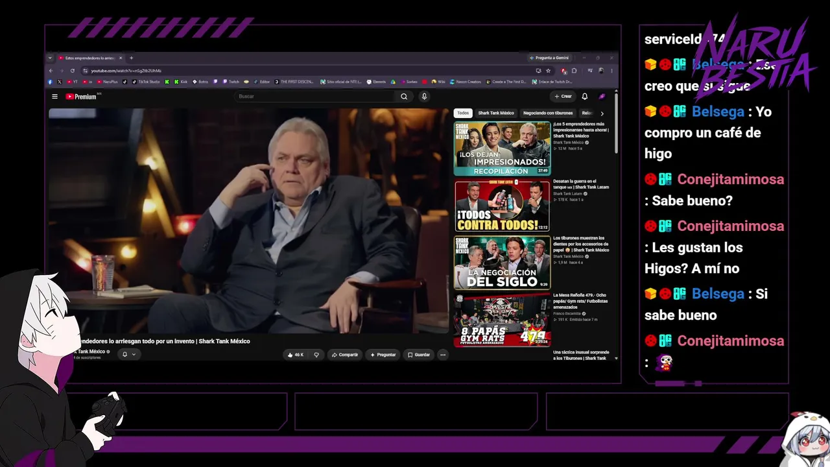Click Conejitamimosa username on 'Sabe bueno?' message
The image size is (830, 467).
pyautogui.click(x=731, y=179)
